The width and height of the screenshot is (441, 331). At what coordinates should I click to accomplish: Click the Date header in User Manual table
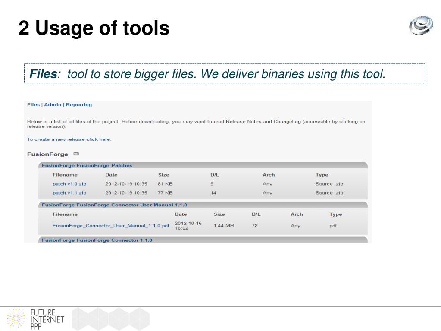click(181, 214)
